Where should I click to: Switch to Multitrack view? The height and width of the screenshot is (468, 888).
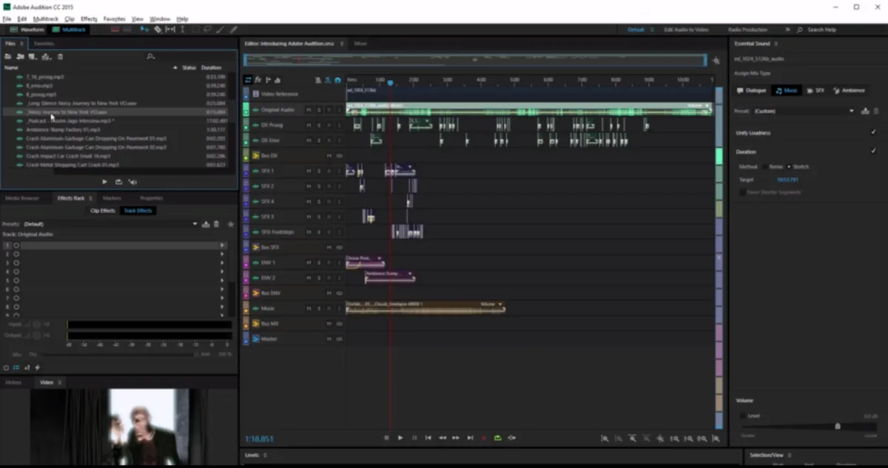point(69,30)
